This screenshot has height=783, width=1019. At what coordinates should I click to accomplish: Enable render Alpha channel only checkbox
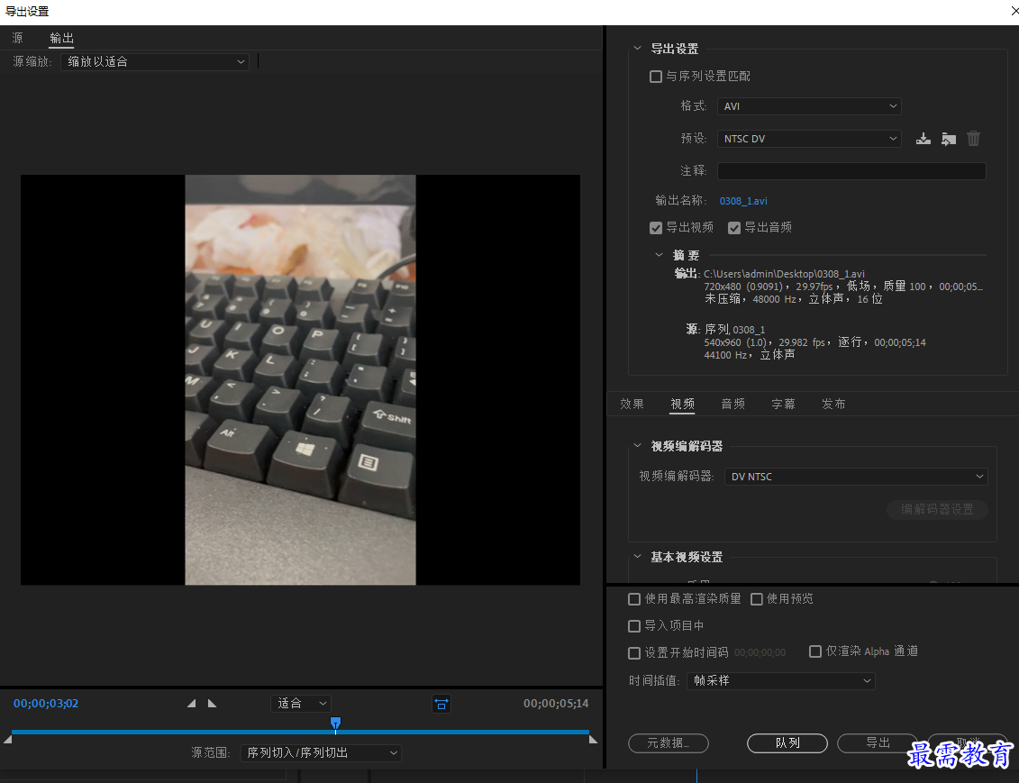point(815,651)
